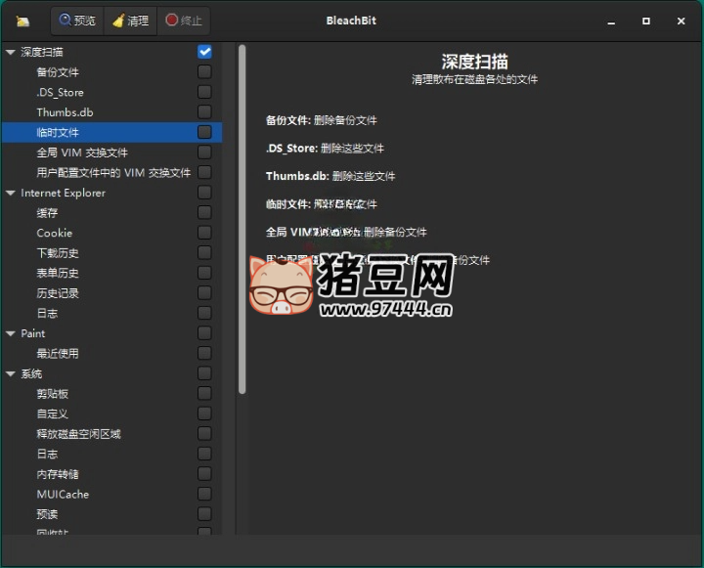
Task: Collapse the Paint group arrow
Action: click(x=10, y=333)
